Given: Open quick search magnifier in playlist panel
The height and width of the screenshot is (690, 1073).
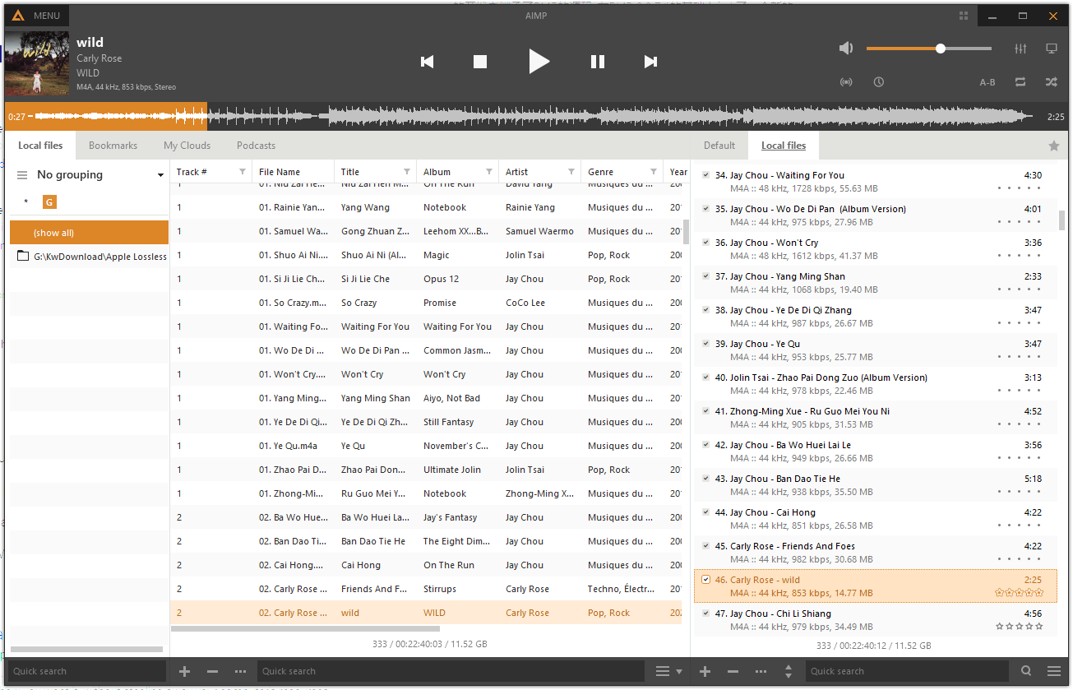Looking at the screenshot, I should tap(1024, 671).
